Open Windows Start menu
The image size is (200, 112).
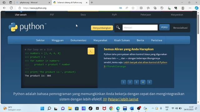pyautogui.click(x=42, y=109)
